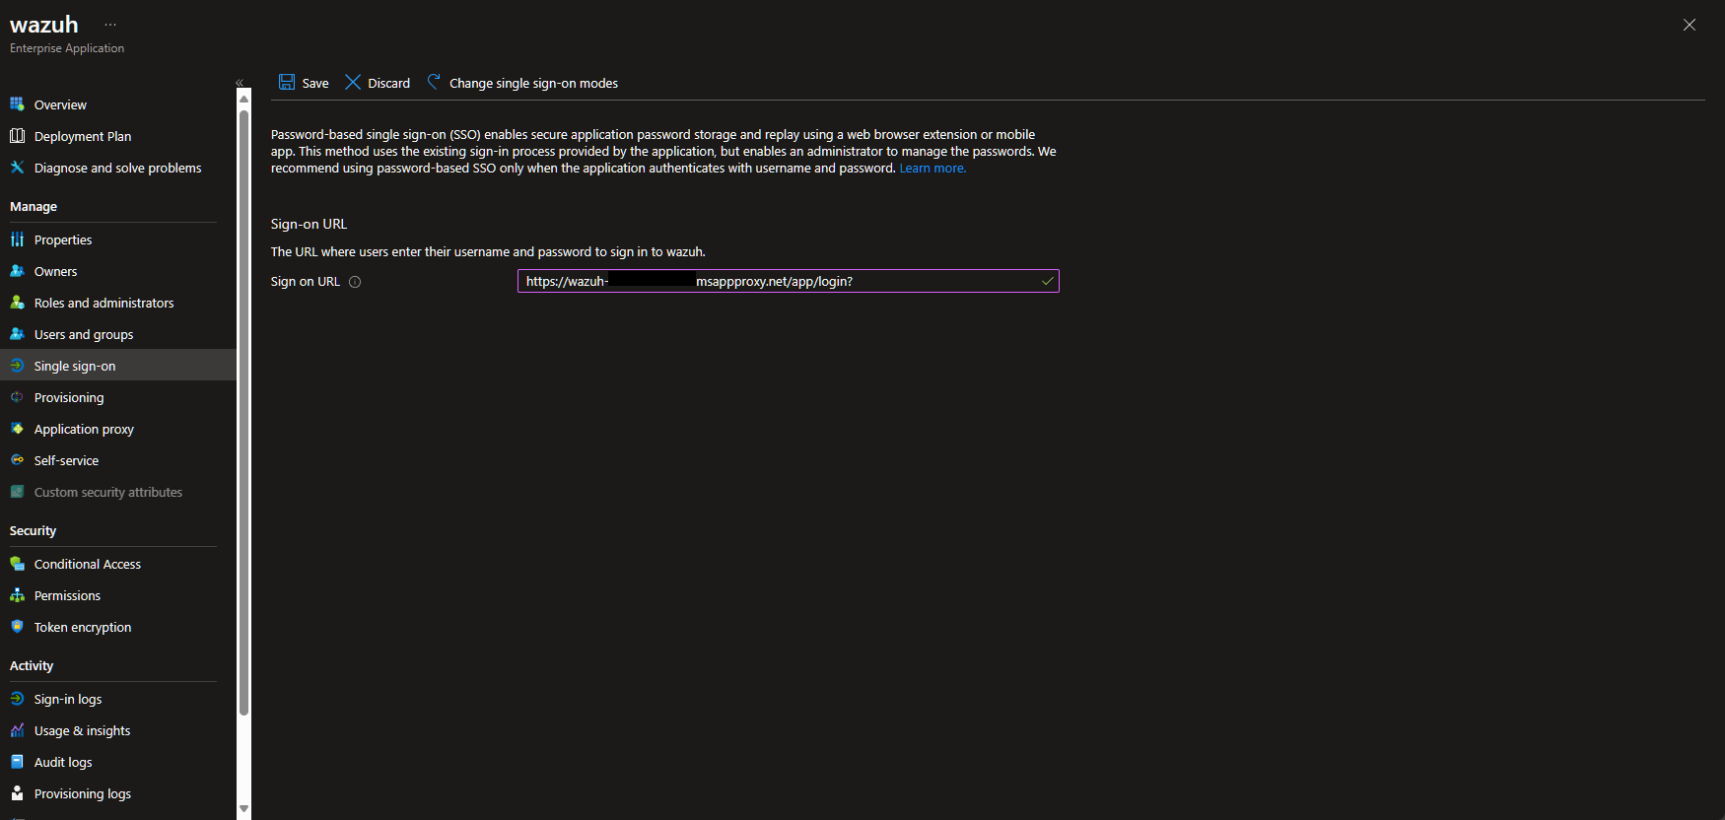This screenshot has width=1725, height=820.
Task: Collapse the sidebar with the double chevron
Action: (x=240, y=83)
